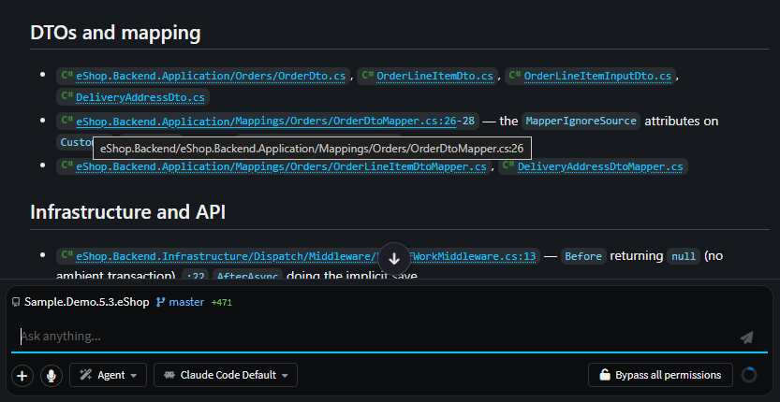Click the C# icon beside UnitOfWorkMiddleware.cs
Screen dimensions: 780x402
66,256
